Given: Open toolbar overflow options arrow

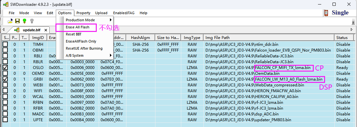Looking at the screenshot, I should tap(353, 22).
